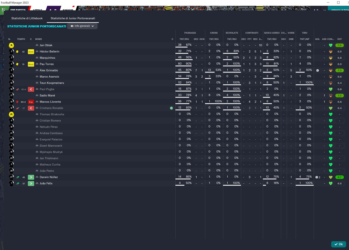Open Álex Grimaldo player profile

coord(49,70)
